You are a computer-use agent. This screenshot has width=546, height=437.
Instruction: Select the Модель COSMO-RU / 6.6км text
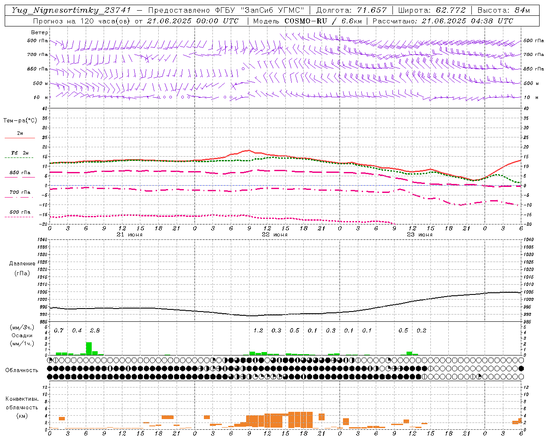[x=307, y=21]
